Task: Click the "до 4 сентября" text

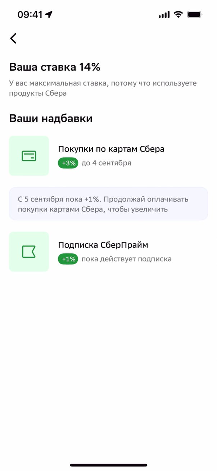Action: coord(107,163)
